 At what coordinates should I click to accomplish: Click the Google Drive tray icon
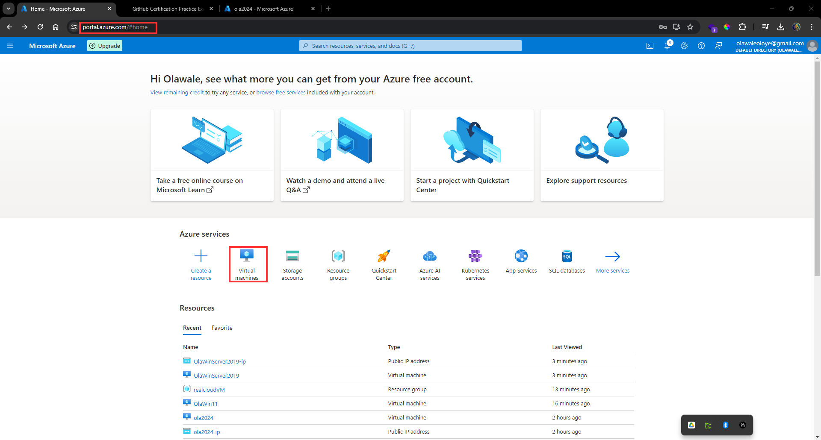click(x=691, y=425)
